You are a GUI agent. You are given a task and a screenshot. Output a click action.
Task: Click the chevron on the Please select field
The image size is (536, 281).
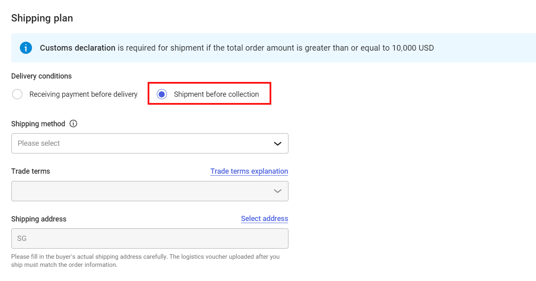(277, 143)
